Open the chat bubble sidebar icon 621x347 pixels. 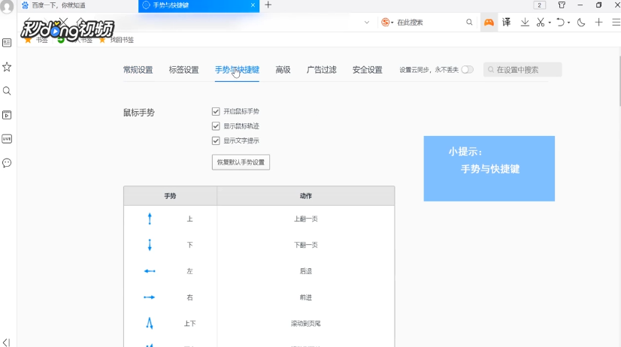[x=7, y=163]
